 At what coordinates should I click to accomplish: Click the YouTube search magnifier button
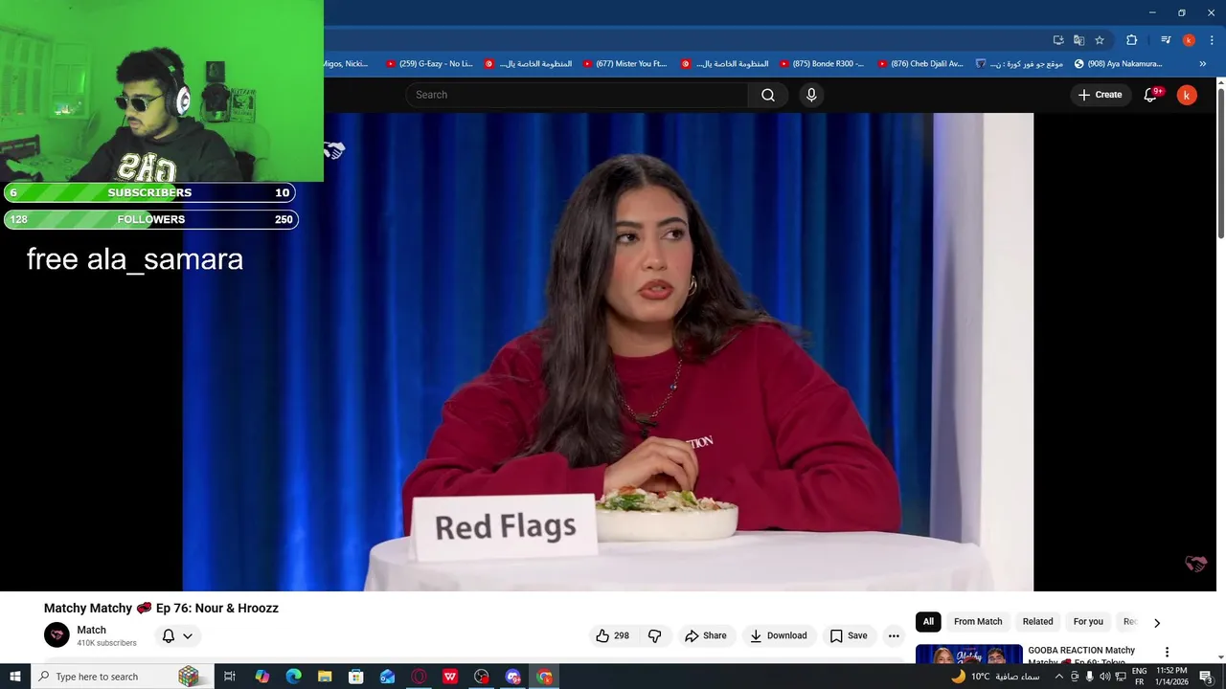[x=768, y=95]
